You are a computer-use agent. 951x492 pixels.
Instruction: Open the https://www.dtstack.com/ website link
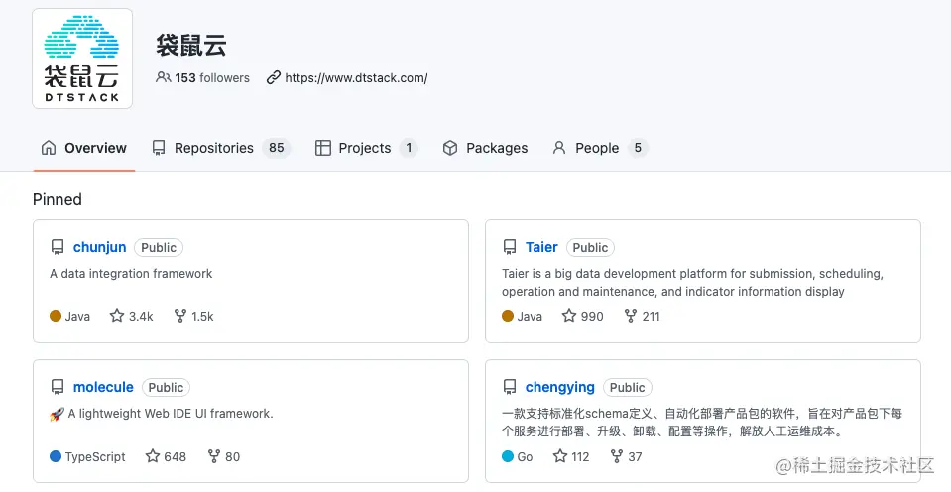click(356, 77)
